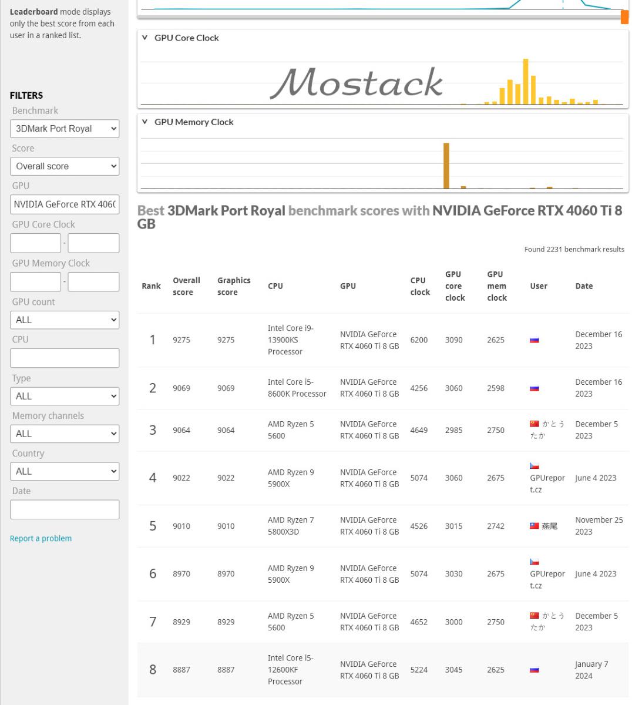Screen dimensions: 632x705
Task: Click overall score 8970 in rank 6
Action: [181, 574]
